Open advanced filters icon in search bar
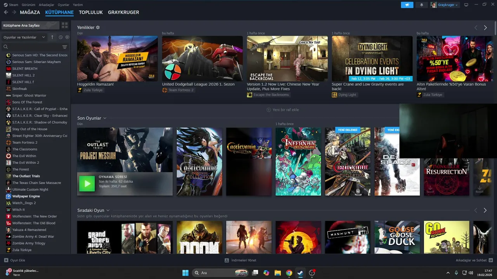The image size is (497, 279). 64,47
